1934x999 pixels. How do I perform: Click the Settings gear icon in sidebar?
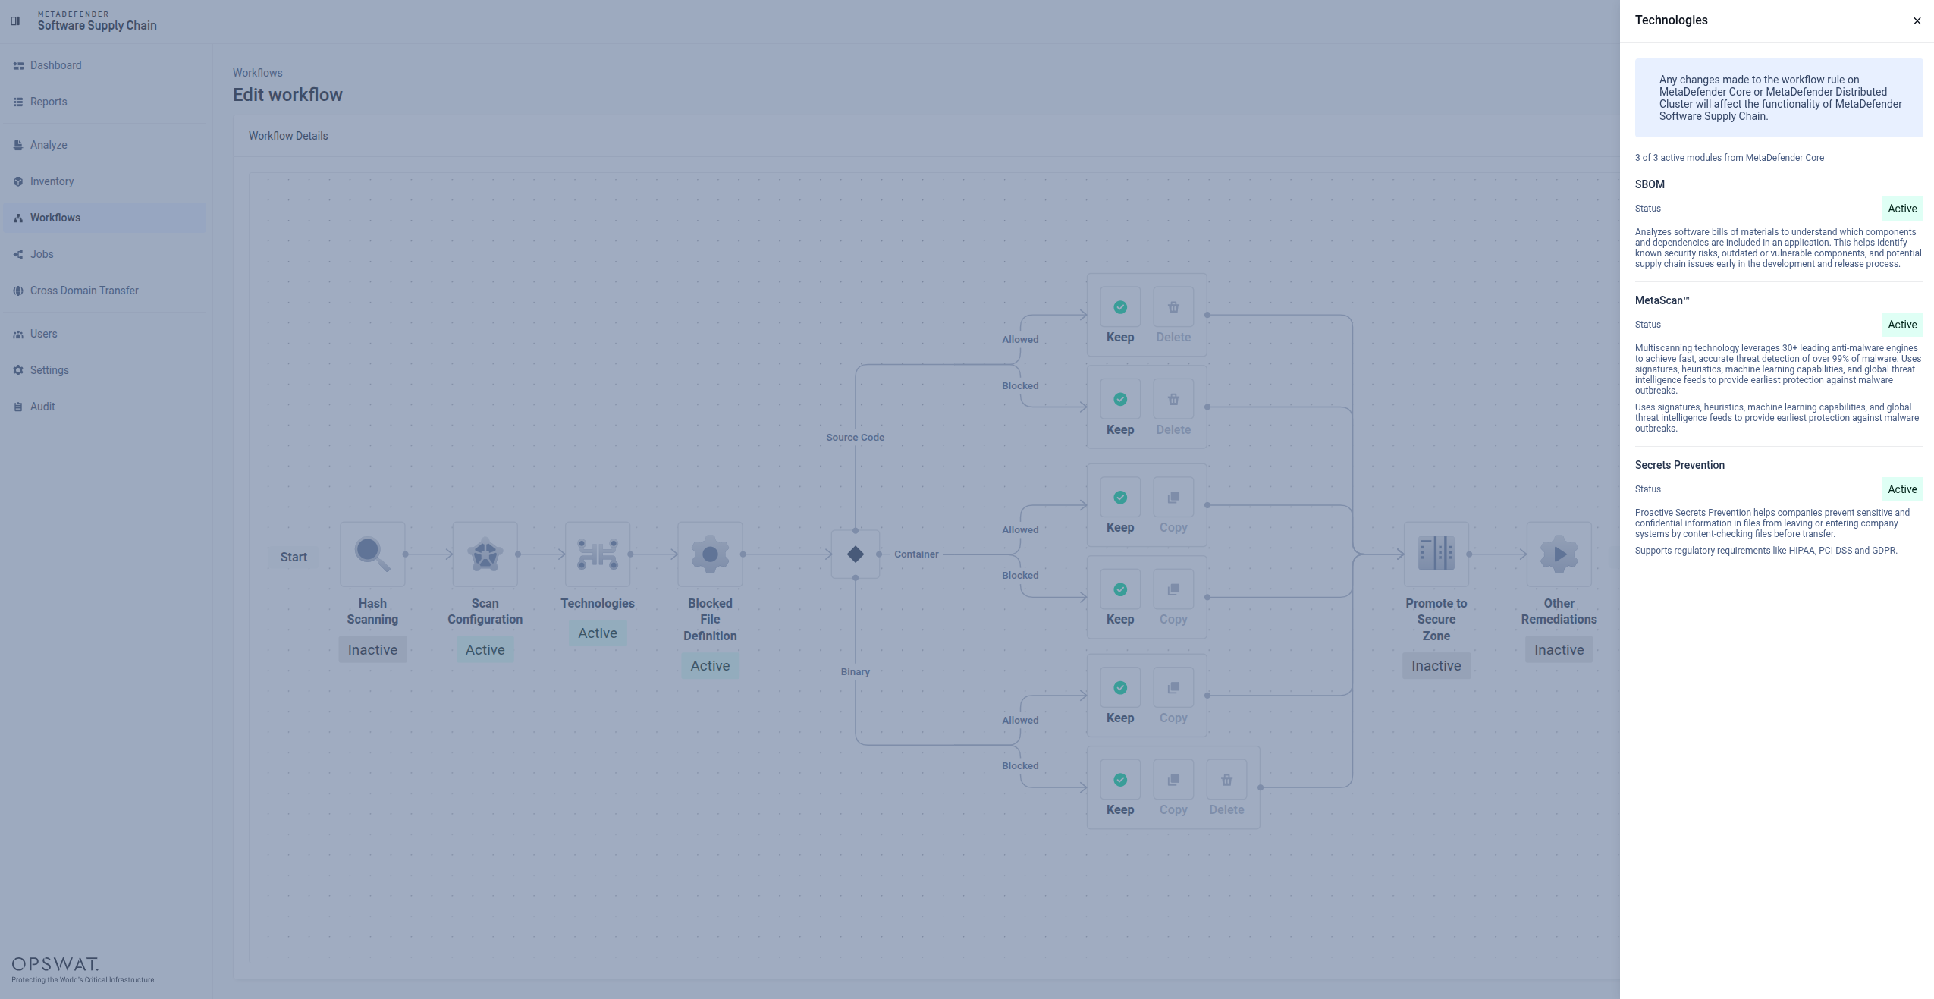click(x=18, y=370)
